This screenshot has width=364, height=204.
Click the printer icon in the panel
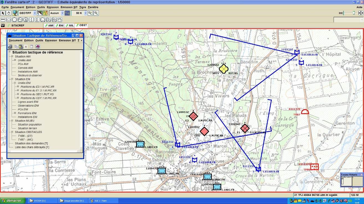click(x=10, y=47)
